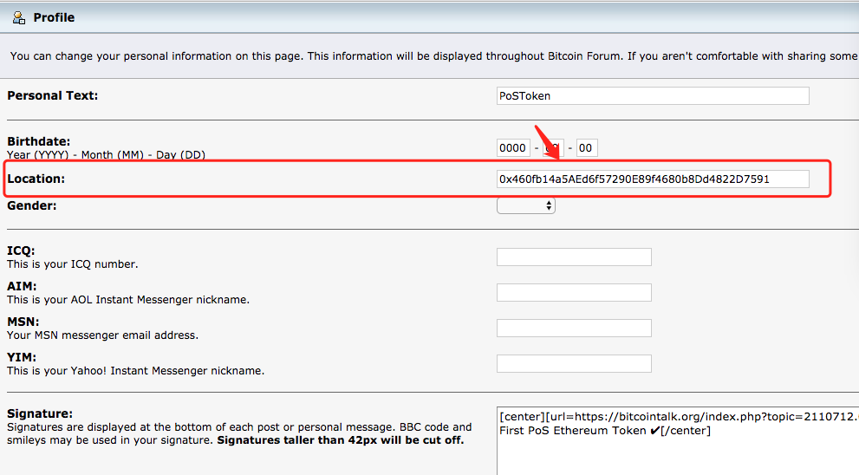Click the YIM nickname input box
This screenshot has width=859, height=475.
coord(574,363)
